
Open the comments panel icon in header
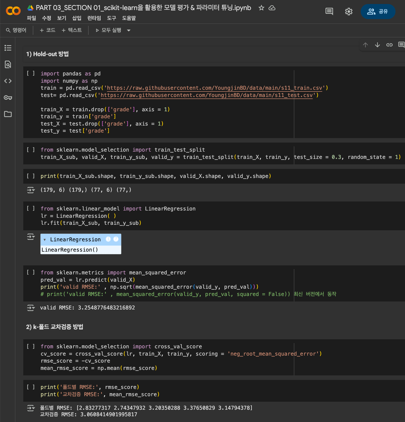coord(329,12)
